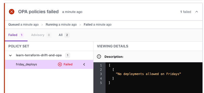
Task: Click the POLICY SET column header
Action: (x=19, y=46)
